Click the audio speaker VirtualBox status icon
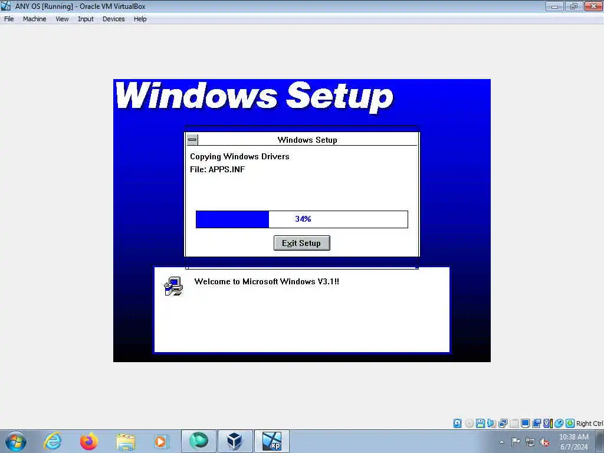 pyautogui.click(x=491, y=424)
